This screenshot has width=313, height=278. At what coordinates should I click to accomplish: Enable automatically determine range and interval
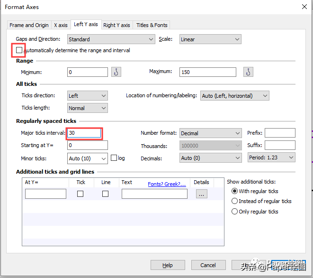tap(19, 50)
